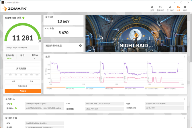Click the green check next to GPU

point(11,104)
